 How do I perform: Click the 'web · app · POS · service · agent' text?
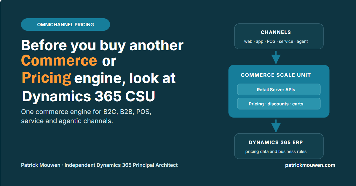[276, 41]
